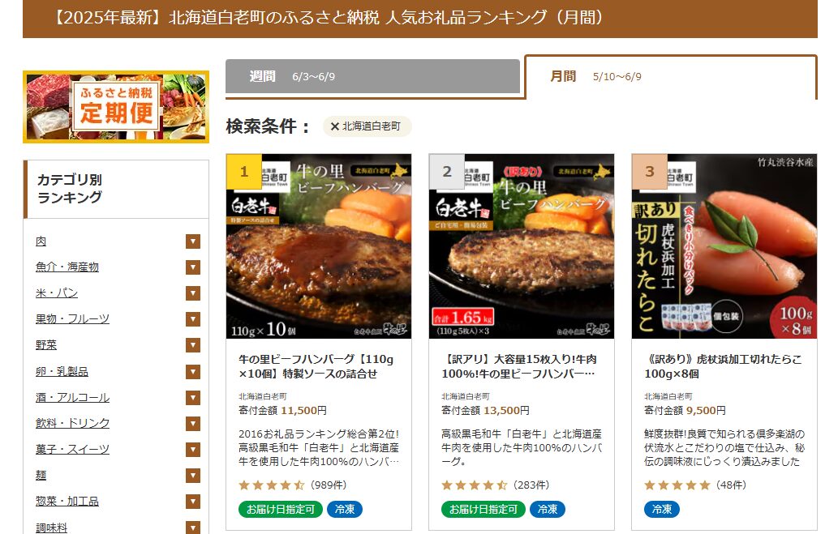Click the 283件 star rating reviews
838x534 pixels.
[496, 485]
